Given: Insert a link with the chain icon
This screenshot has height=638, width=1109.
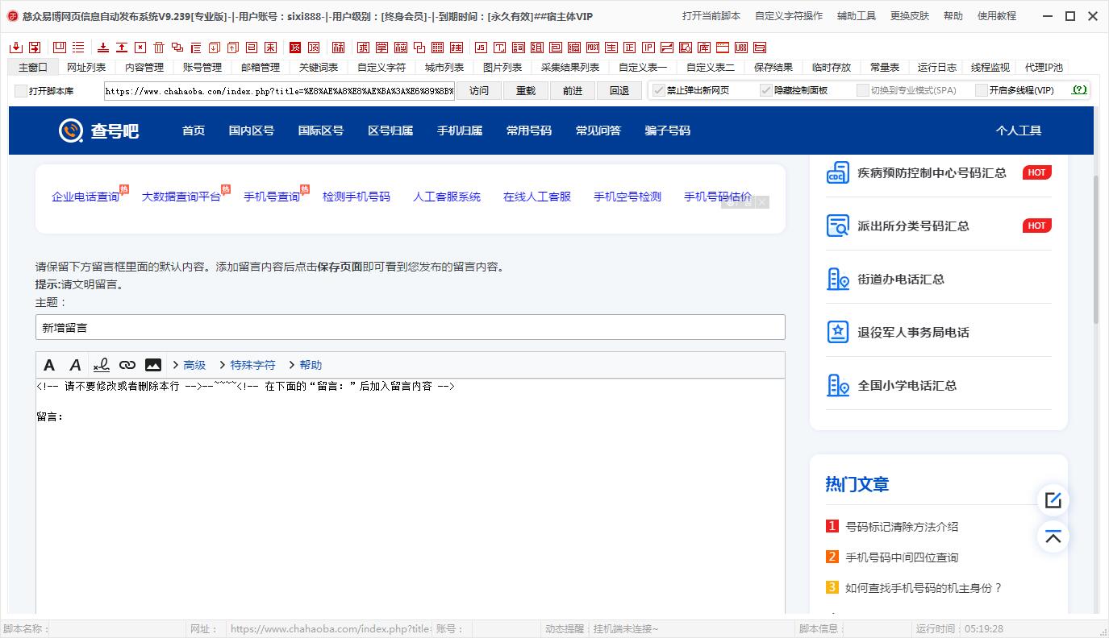Looking at the screenshot, I should click(x=127, y=365).
